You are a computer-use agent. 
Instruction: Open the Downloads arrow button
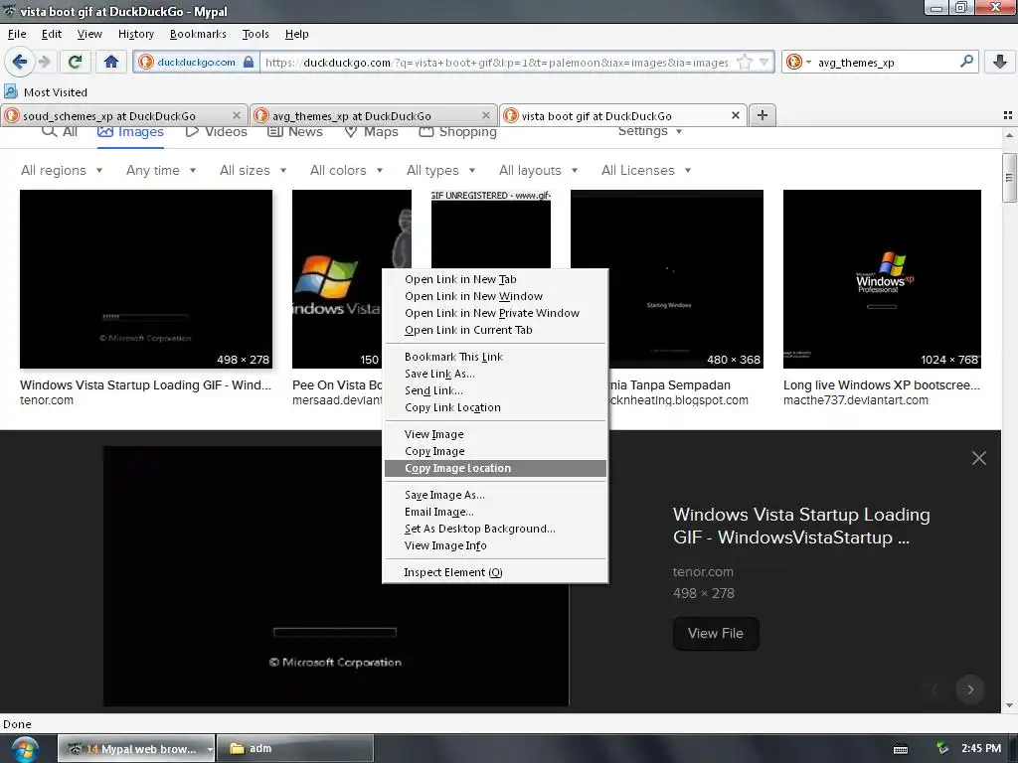click(999, 62)
